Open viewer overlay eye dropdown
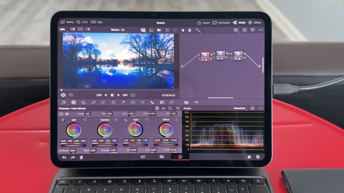The image size is (344, 193). tap(63, 95)
